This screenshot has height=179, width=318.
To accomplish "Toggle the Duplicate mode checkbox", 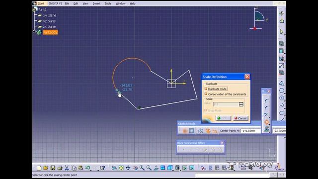I will click(206, 89).
